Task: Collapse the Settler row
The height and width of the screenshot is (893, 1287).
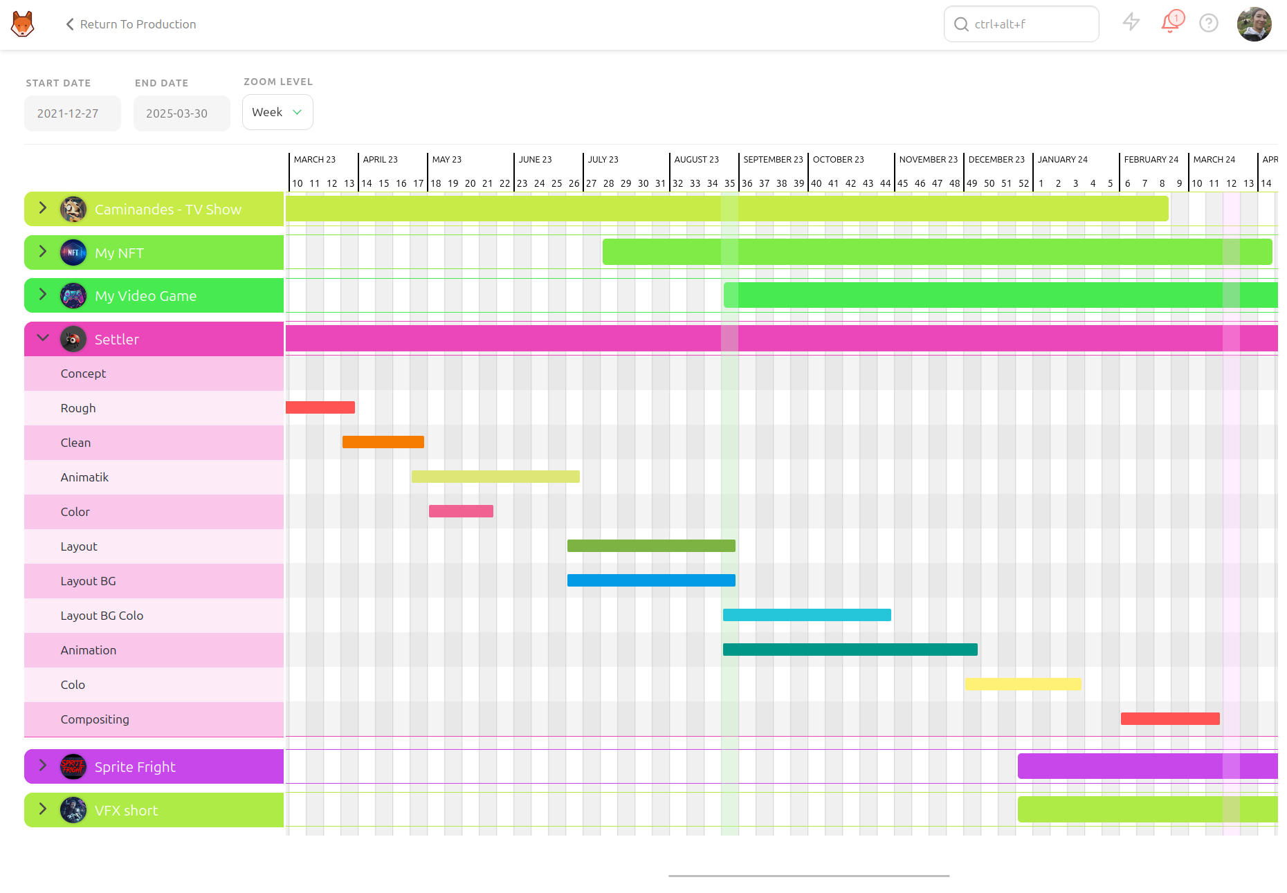Action: click(x=43, y=338)
